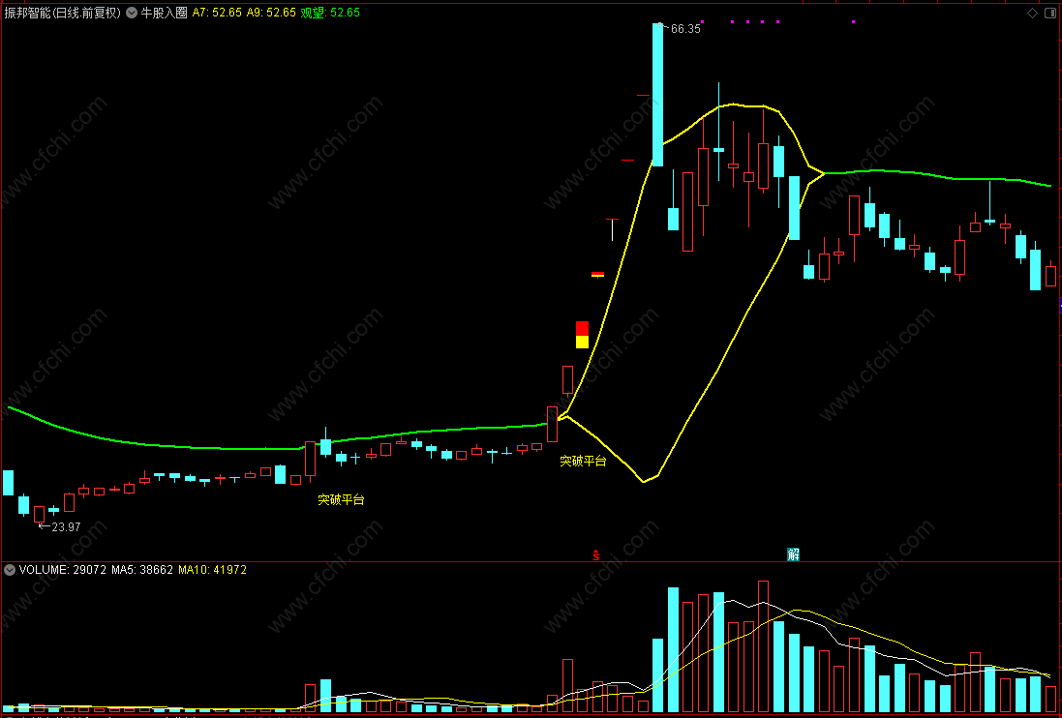Click the yellow MA10: 41972 readout
The width and height of the screenshot is (1062, 718).
(x=212, y=571)
